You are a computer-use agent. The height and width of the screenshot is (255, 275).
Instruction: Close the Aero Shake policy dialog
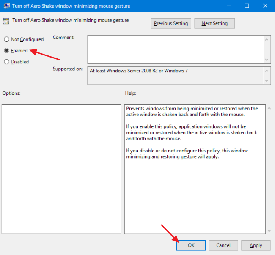pos(265,6)
